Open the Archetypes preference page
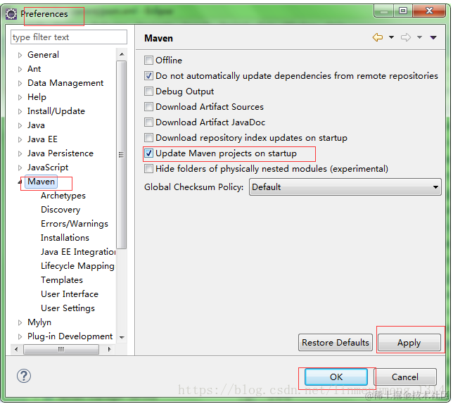Image resolution: width=453 pixels, height=404 pixels. 63,196
